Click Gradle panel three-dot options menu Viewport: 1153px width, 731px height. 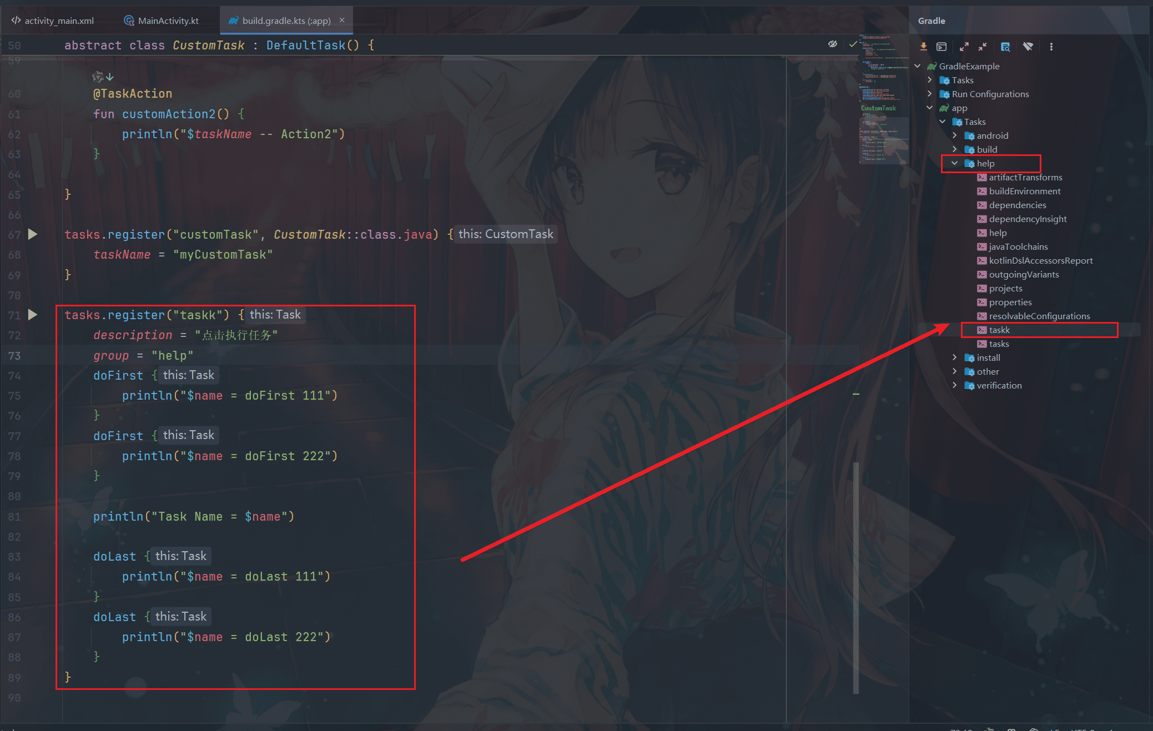(1051, 47)
